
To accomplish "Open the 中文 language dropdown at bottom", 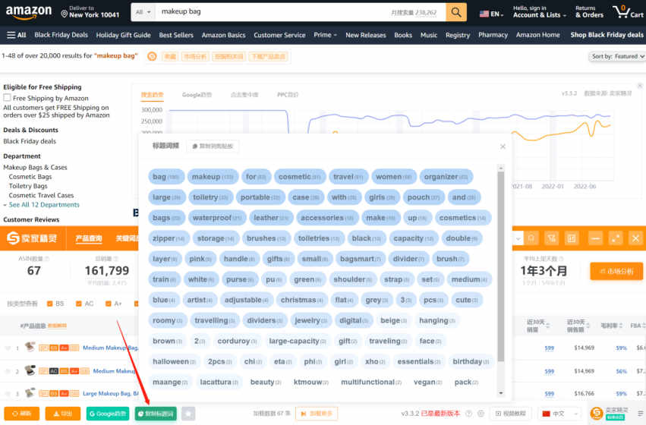I will [559, 414].
